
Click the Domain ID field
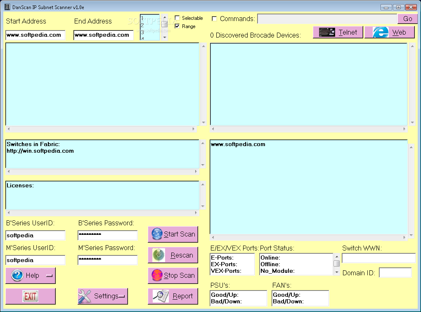[x=395, y=272]
